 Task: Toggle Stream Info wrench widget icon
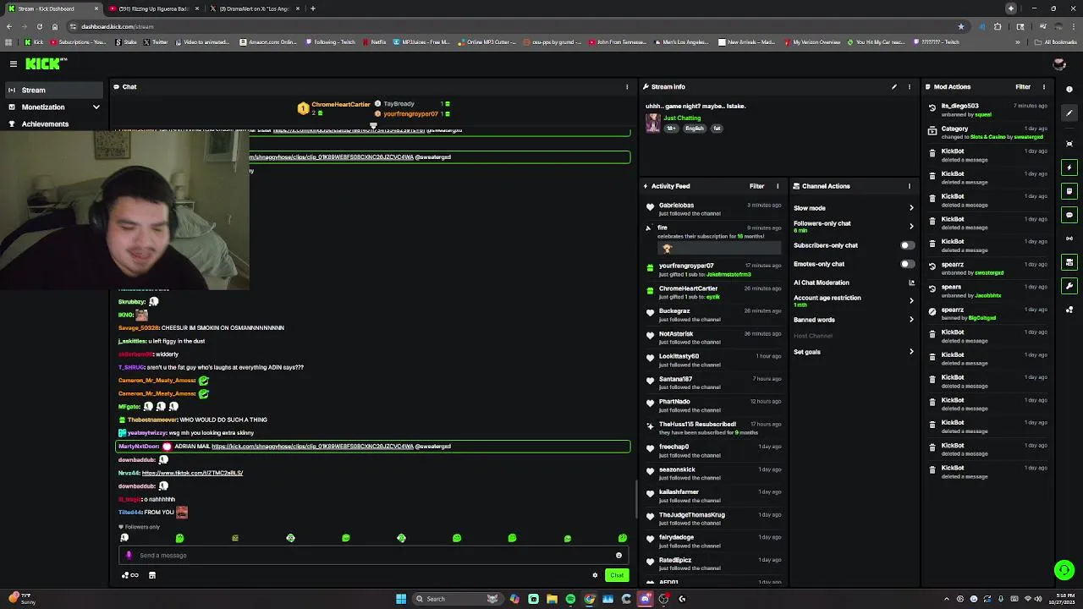pyautogui.click(x=1069, y=286)
